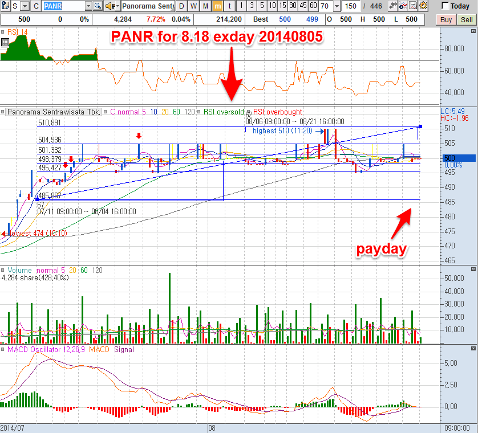
Task: Click the chart link icon at top-left corner
Action: tap(5, 6)
